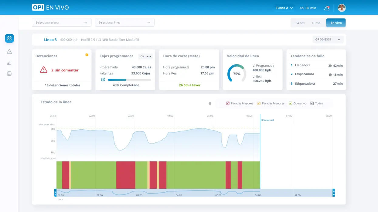Expand the Seleccionar línea dropdown

click(x=124, y=22)
